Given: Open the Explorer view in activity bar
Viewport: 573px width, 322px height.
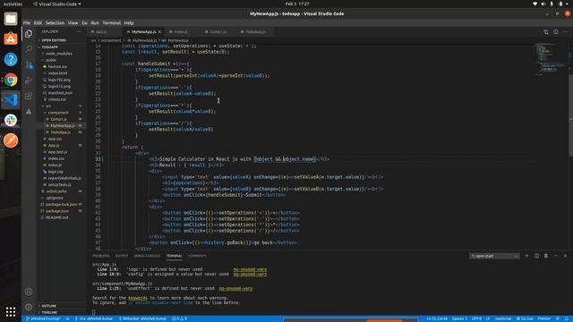Looking at the screenshot, I should pyautogui.click(x=29, y=34).
